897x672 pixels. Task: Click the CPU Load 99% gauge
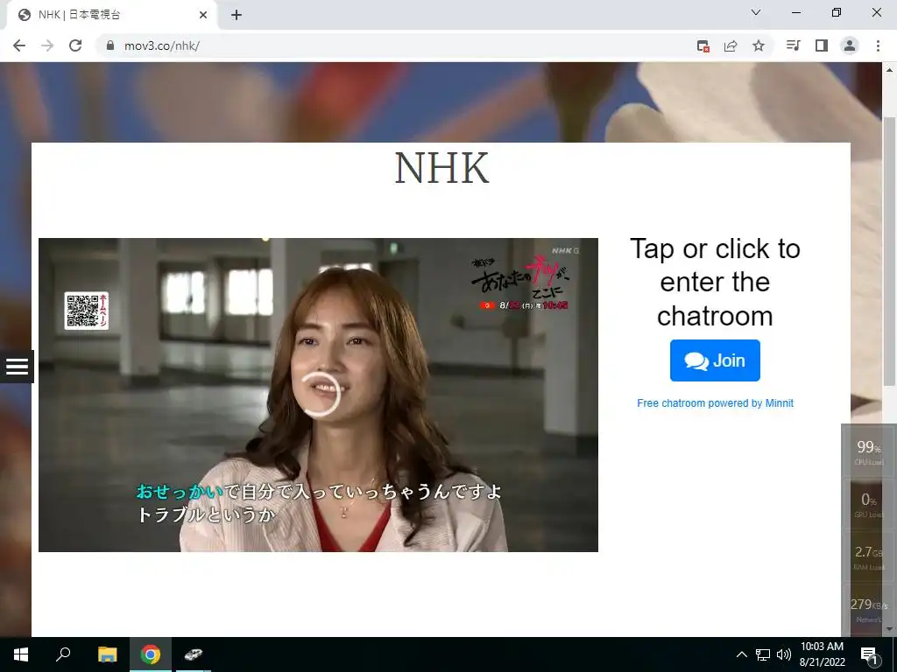[868, 451]
